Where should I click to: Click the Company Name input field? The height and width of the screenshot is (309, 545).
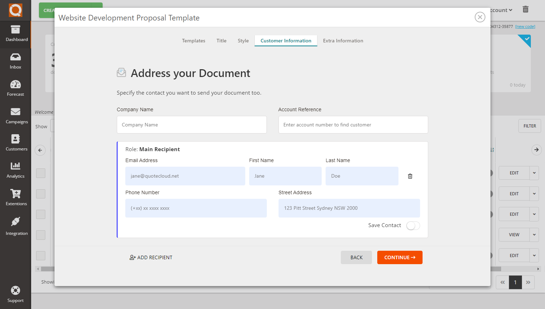[x=191, y=125]
